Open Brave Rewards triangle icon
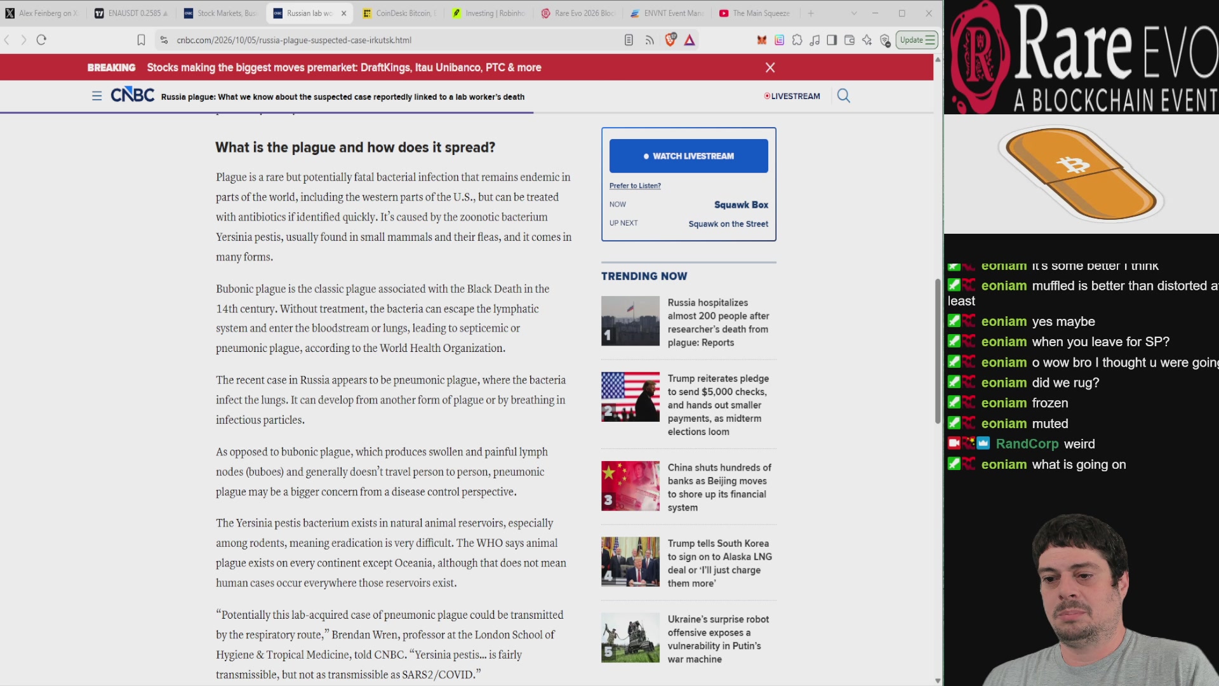The height and width of the screenshot is (686, 1219). point(689,40)
